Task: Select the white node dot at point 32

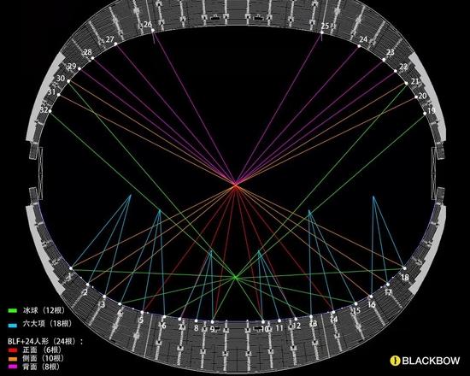Action: point(50,111)
